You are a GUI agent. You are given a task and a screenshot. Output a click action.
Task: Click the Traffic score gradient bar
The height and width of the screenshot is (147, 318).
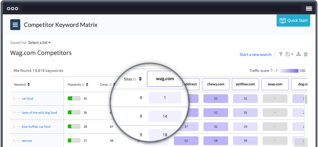click(x=289, y=71)
